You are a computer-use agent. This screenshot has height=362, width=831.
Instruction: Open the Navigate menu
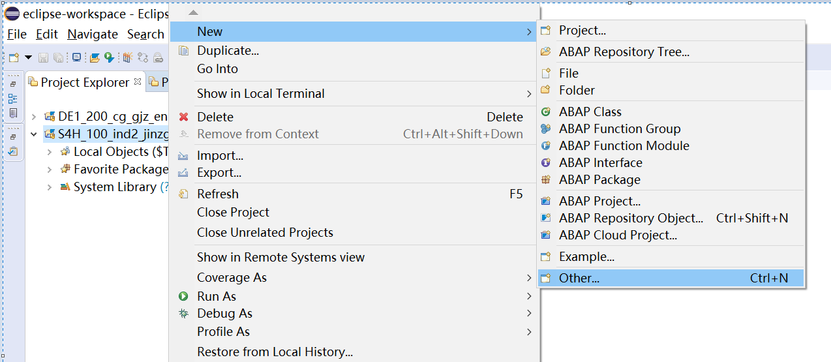point(93,34)
